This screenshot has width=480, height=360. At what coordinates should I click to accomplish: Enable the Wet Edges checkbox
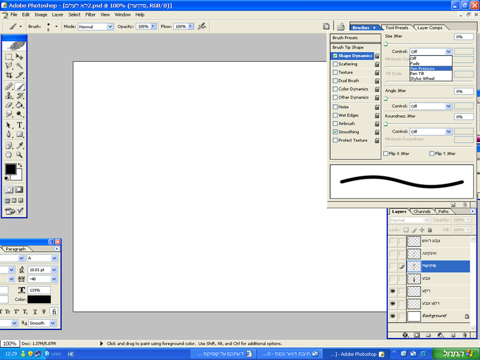[335, 115]
